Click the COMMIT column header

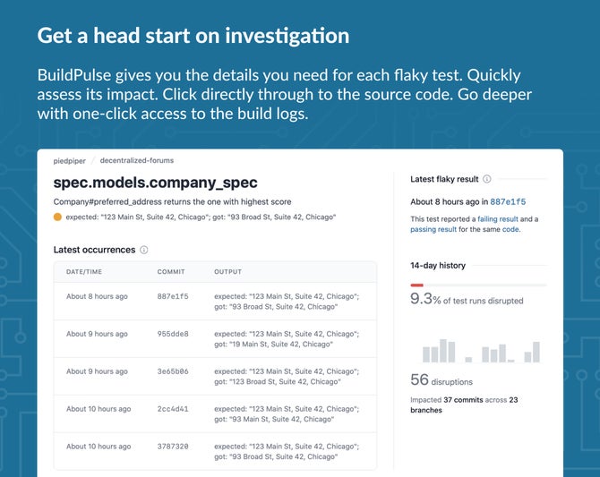[x=171, y=271]
